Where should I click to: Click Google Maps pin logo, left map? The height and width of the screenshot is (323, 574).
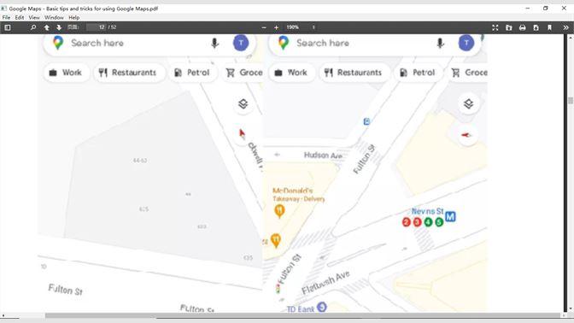(x=58, y=43)
